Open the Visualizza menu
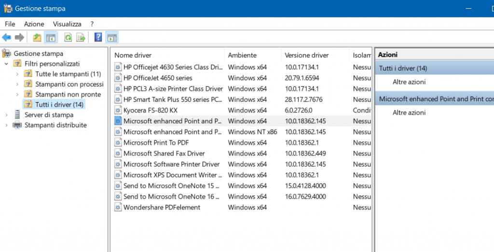This screenshot has height=252, width=494. click(67, 24)
